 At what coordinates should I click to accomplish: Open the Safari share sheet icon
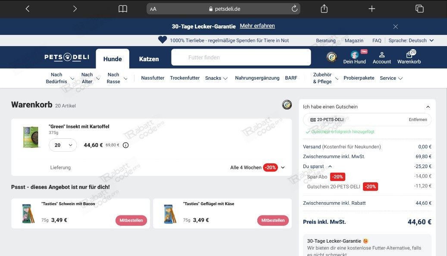pyautogui.click(x=324, y=9)
